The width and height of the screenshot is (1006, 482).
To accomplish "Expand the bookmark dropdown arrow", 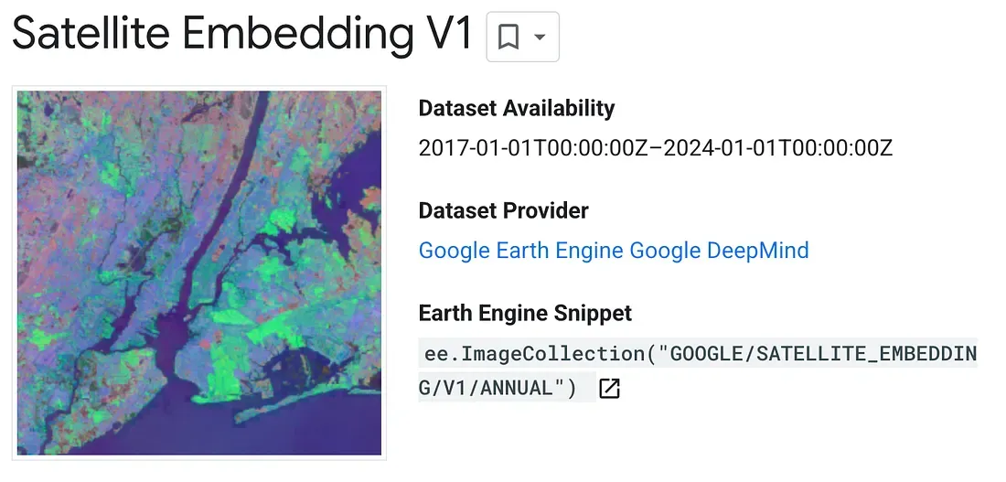I will coord(540,37).
